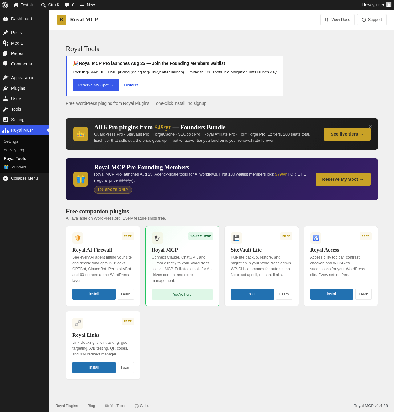Dismiss the Royal MCP Pro launch notice
This screenshot has width=394, height=412.
(x=131, y=85)
